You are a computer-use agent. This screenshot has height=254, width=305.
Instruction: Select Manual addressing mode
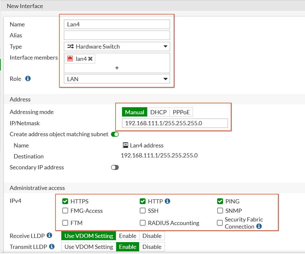coord(135,112)
